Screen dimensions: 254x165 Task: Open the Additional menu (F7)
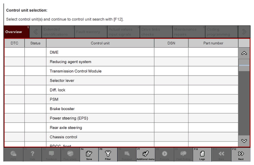146,155
